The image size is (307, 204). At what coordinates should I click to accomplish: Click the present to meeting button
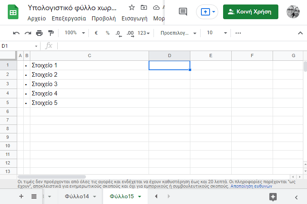(x=205, y=12)
